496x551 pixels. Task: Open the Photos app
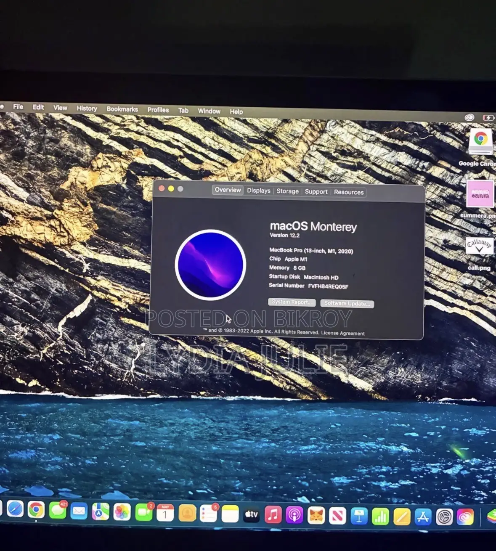[x=122, y=512]
